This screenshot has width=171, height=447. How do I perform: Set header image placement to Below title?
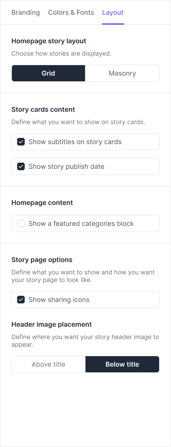123,364
